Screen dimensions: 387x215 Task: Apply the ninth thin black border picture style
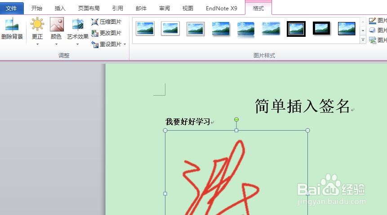[347, 29]
